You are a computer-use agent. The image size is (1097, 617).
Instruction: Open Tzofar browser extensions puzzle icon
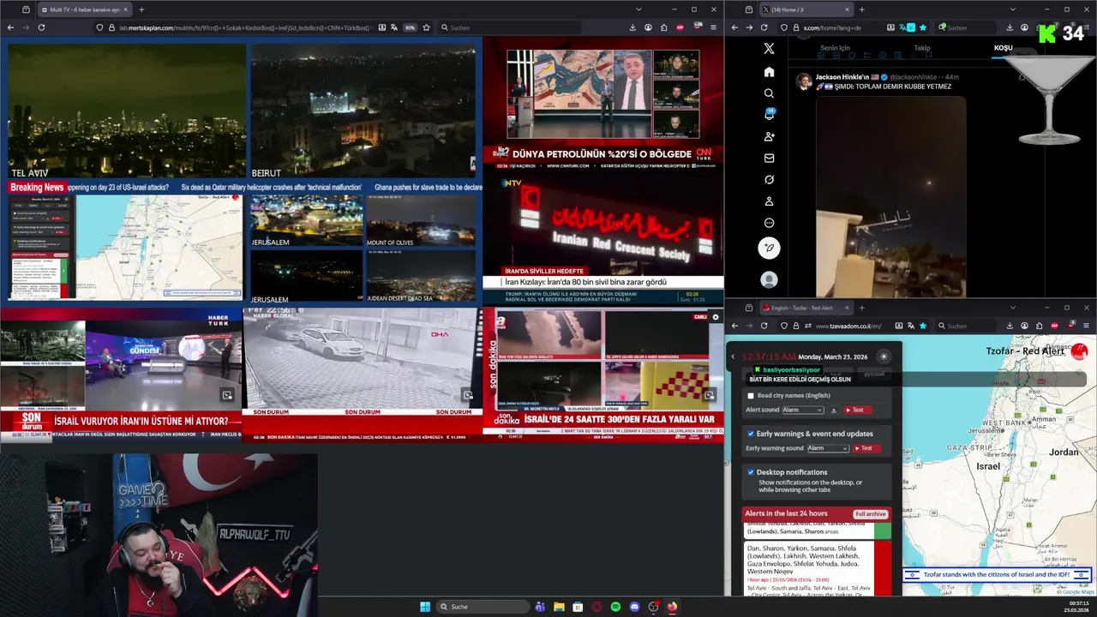1039,326
